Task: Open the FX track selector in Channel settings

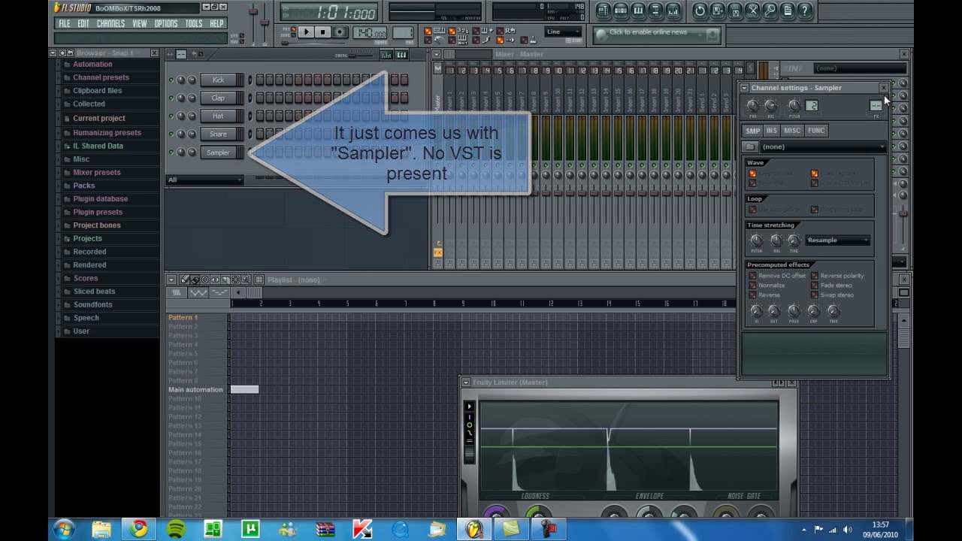Action: [x=876, y=106]
